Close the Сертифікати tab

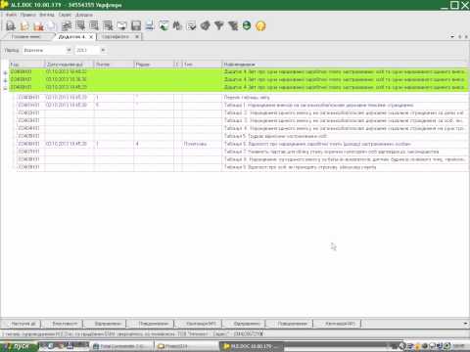point(137,37)
